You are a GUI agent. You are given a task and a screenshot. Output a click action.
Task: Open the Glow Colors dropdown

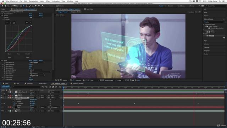37,74
